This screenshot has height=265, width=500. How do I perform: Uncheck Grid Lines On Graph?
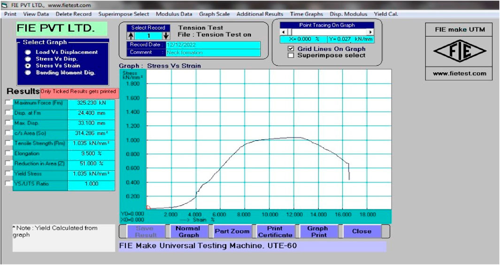(x=291, y=49)
